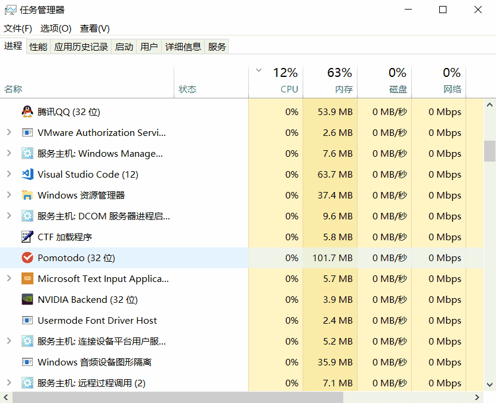Expand the 服务主机: DCOM 服务器进程启... row
Image resolution: width=496 pixels, height=403 pixels.
[x=9, y=216]
